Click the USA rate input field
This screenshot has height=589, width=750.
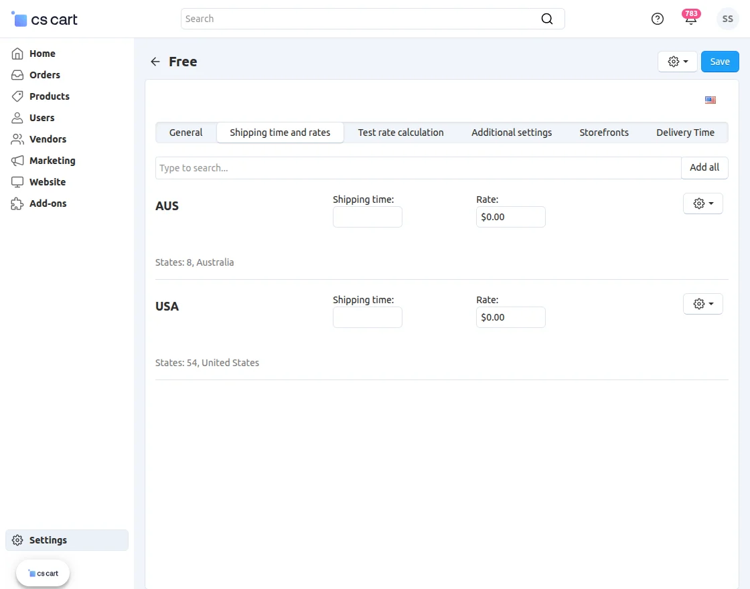tap(510, 317)
